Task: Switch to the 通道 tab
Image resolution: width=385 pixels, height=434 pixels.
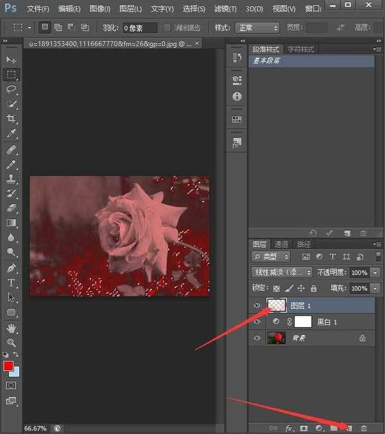Action: pyautogui.click(x=281, y=244)
